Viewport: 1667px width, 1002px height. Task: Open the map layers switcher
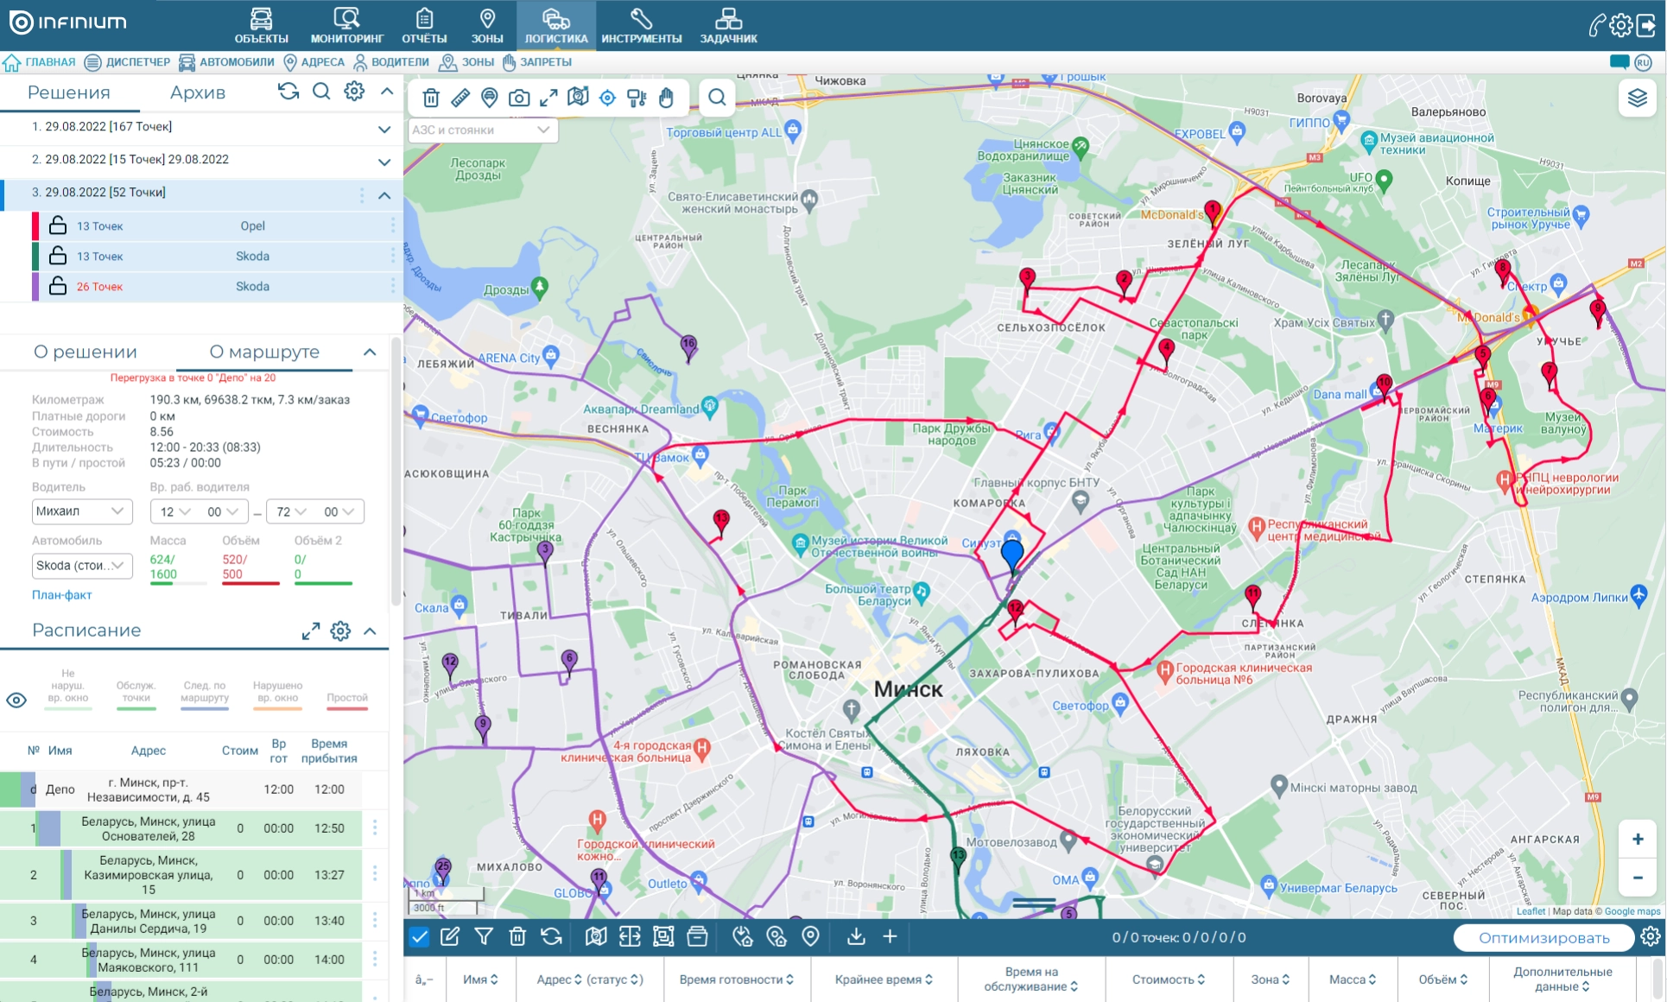point(1637,98)
